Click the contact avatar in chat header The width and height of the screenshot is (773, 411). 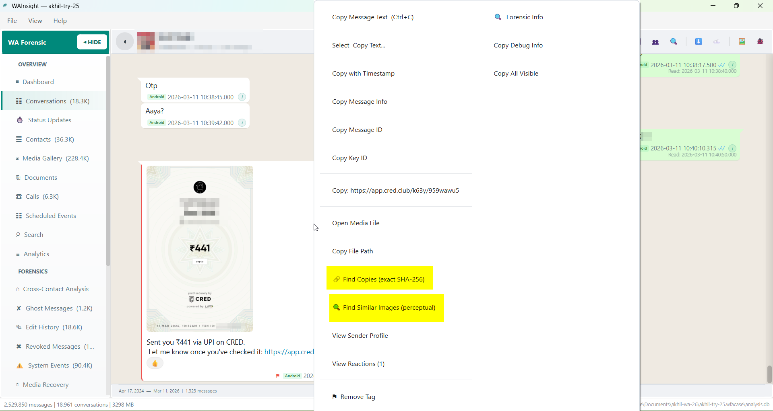coord(146,41)
